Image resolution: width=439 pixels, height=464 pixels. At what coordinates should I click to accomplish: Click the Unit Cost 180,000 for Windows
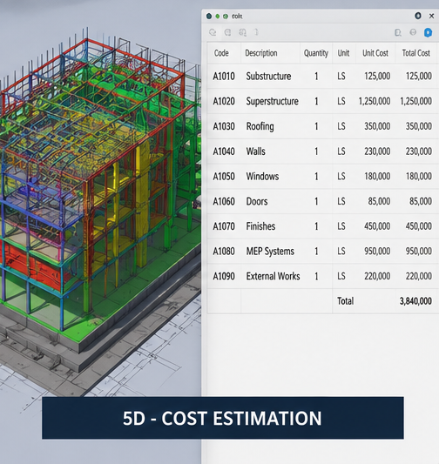click(377, 177)
